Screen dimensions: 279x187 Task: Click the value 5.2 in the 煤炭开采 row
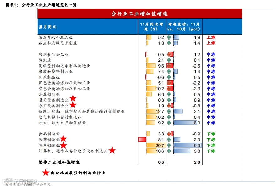[161, 37]
